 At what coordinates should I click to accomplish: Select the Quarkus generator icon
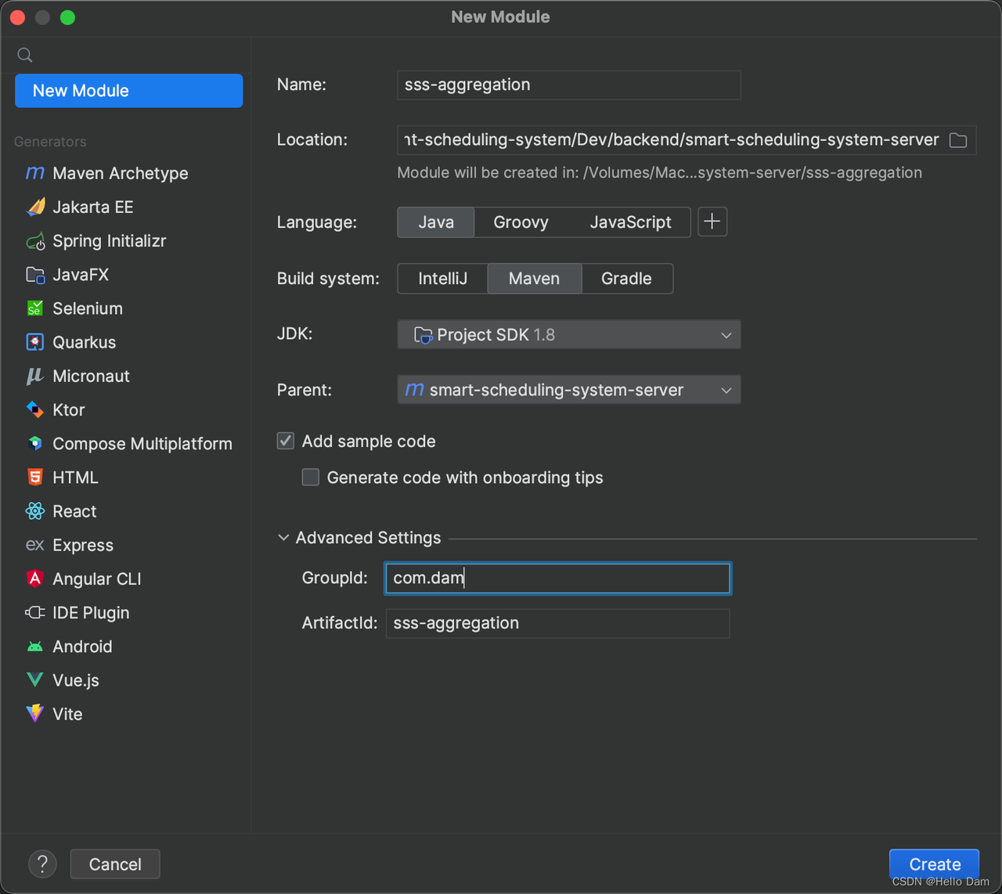(x=35, y=342)
